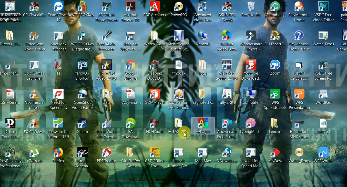Click the Zoom desktop icon
The height and width of the screenshot is (187, 347).
[x=275, y=65]
